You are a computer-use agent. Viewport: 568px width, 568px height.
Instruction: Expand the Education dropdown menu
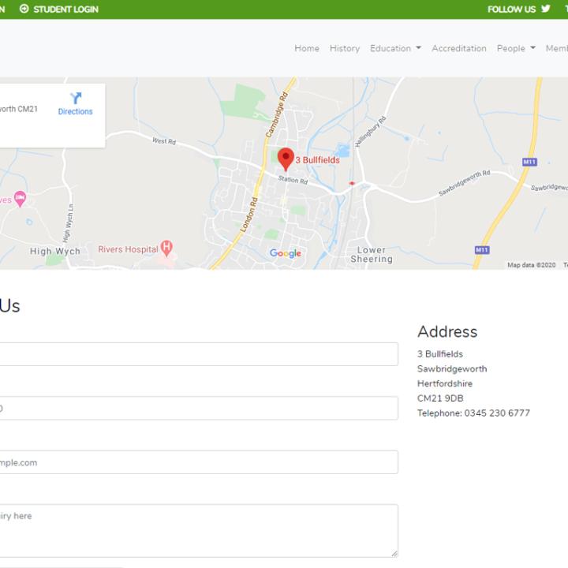(x=395, y=48)
